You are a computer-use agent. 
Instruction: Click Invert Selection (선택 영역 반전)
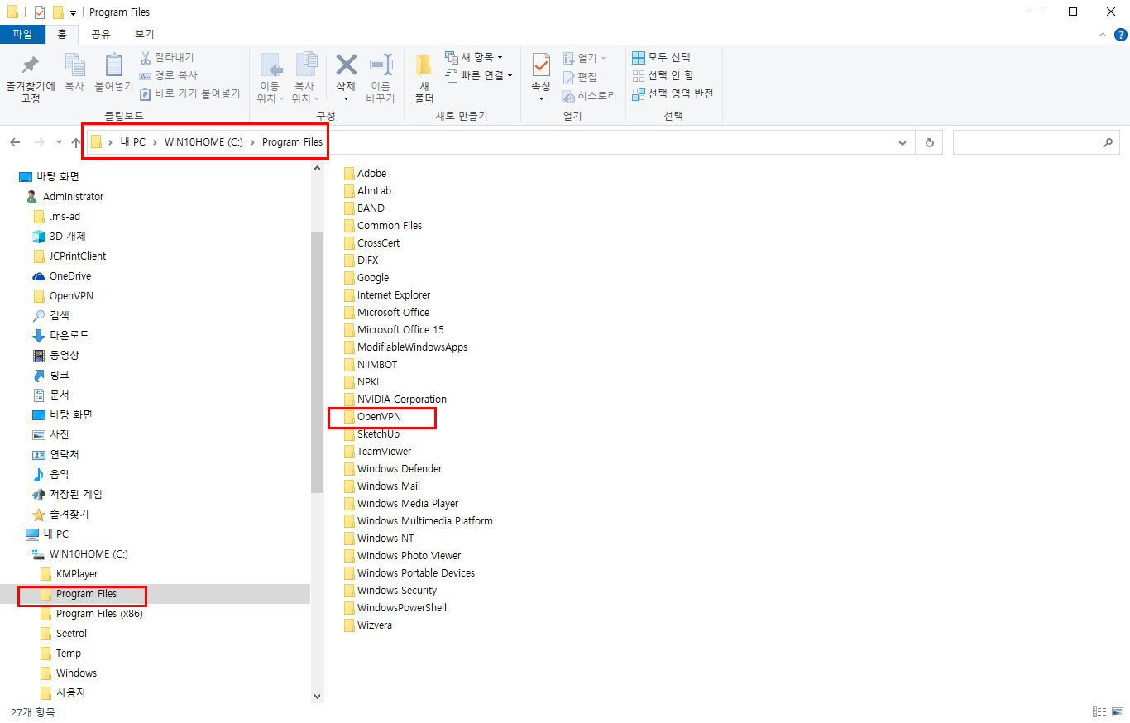[673, 93]
